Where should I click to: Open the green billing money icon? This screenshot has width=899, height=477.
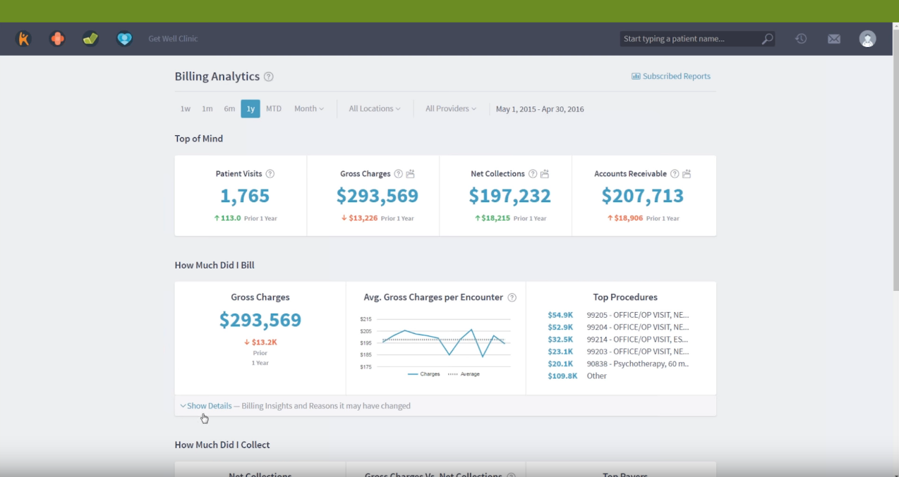(x=90, y=39)
